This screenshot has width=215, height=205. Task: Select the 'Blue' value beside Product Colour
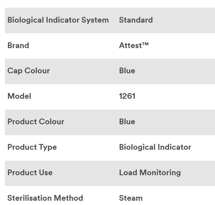(127, 121)
